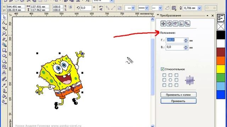Toggle the lock ratio button

[70, 7]
